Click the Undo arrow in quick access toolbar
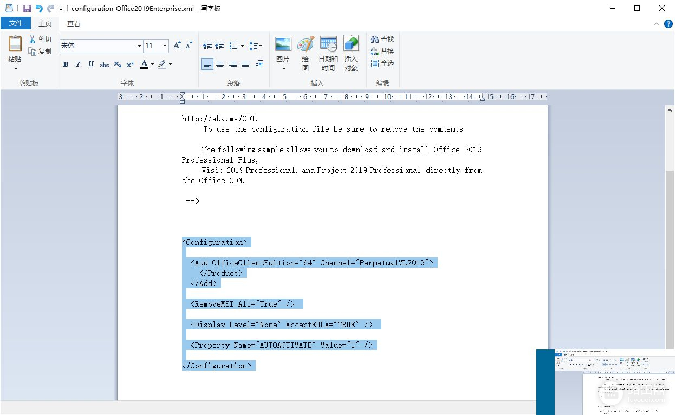The width and height of the screenshot is (675, 415). (x=39, y=9)
